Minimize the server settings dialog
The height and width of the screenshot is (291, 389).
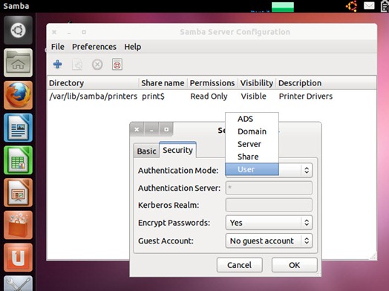[151, 129]
